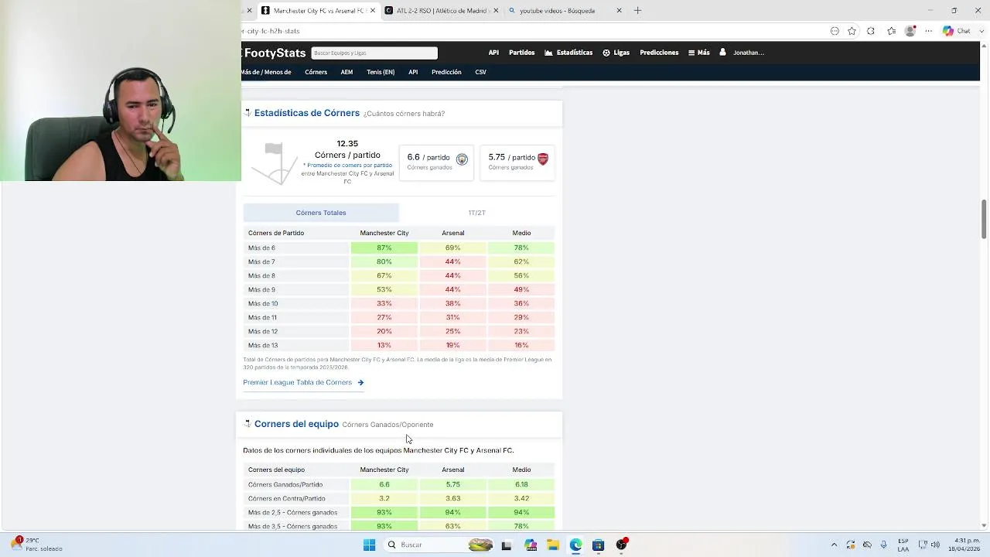The width and height of the screenshot is (990, 557).
Task: Close the ATL 2-2 RSO tab
Action: click(x=496, y=11)
